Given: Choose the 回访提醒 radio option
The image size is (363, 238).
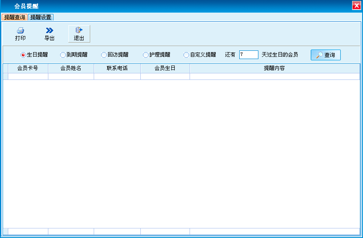Looking at the screenshot, I should [104, 55].
